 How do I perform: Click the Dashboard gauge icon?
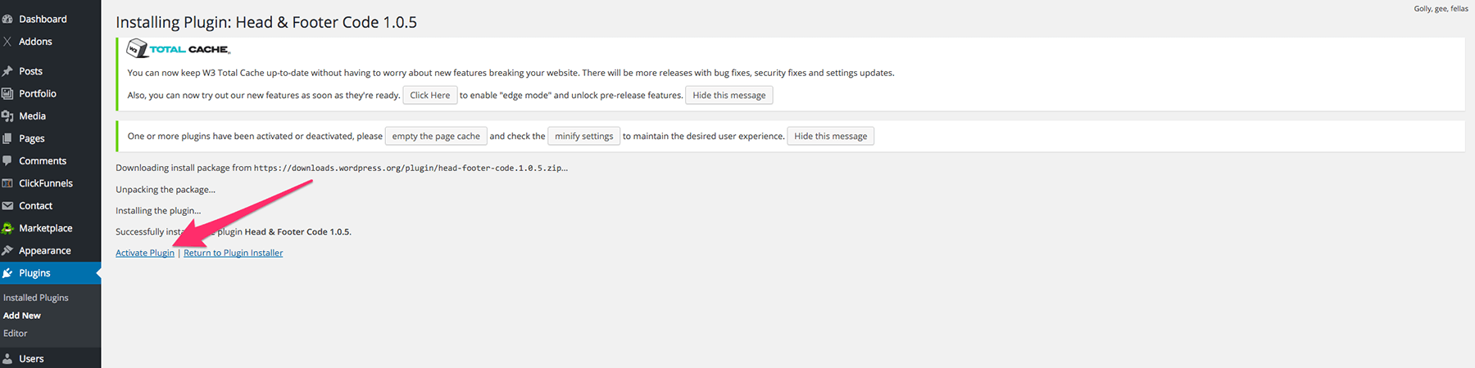pyautogui.click(x=7, y=19)
